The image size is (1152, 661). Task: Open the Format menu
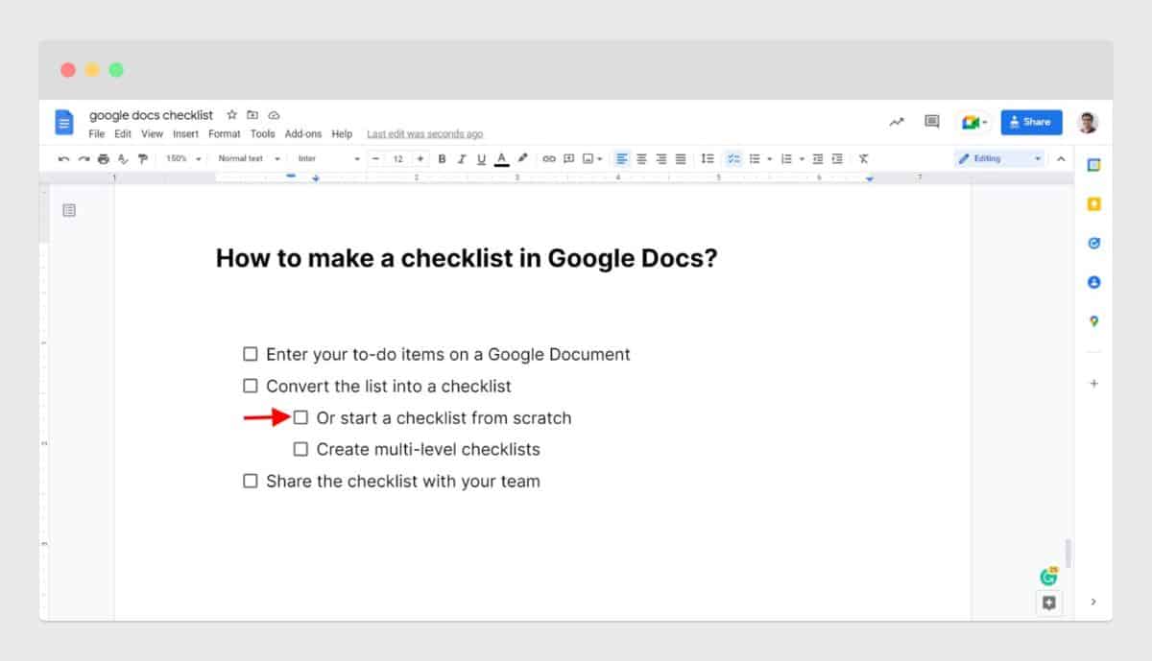tap(224, 133)
